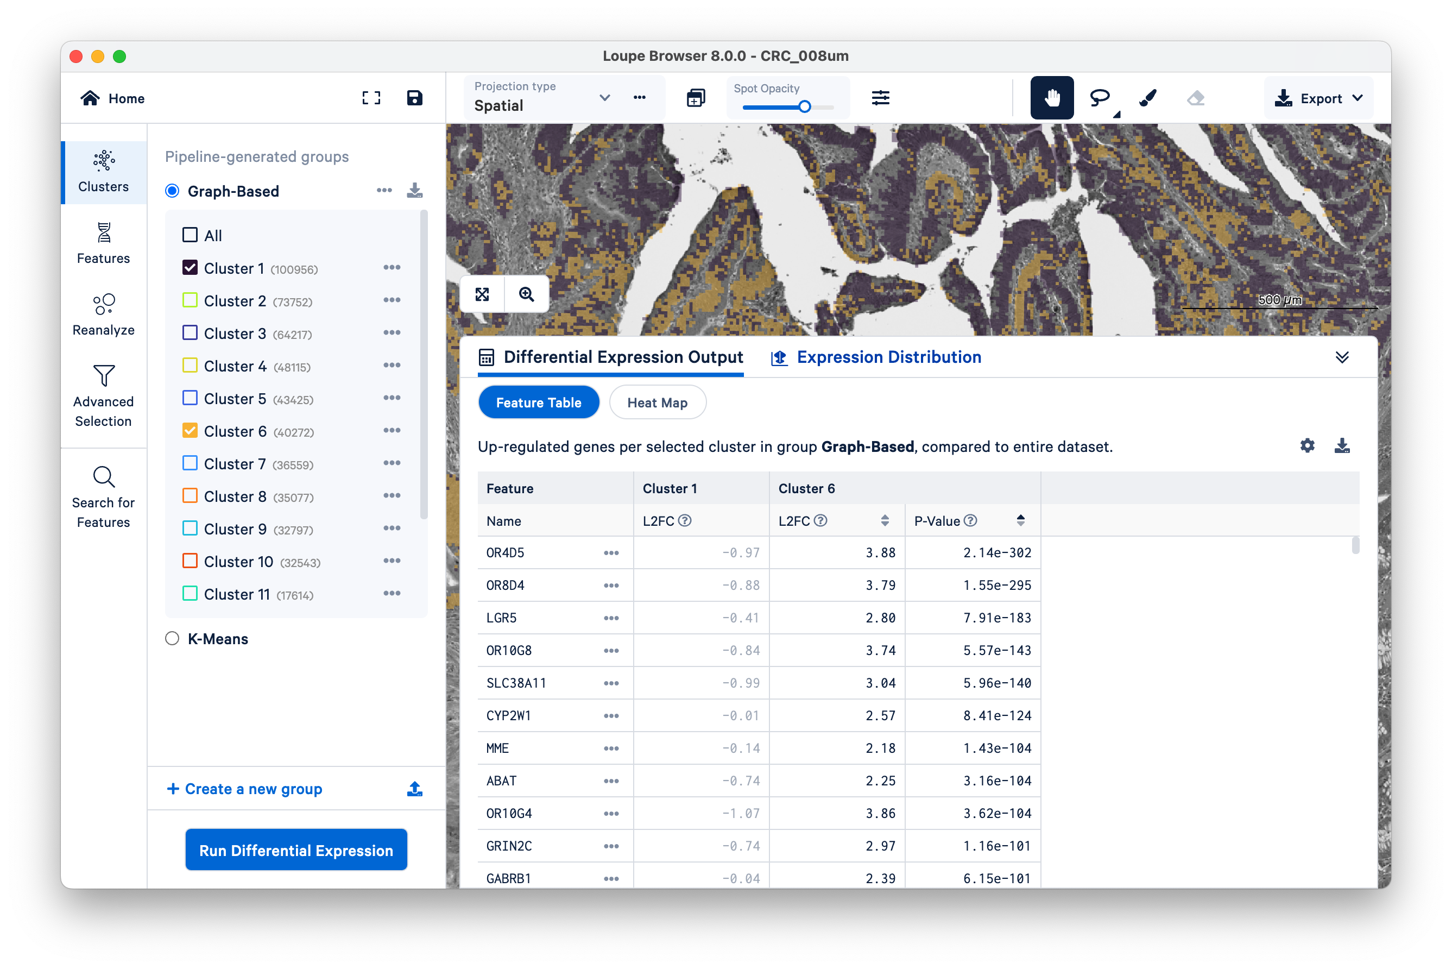Adjust the Spot Opacity slider
The image size is (1452, 969).
coord(804,107)
